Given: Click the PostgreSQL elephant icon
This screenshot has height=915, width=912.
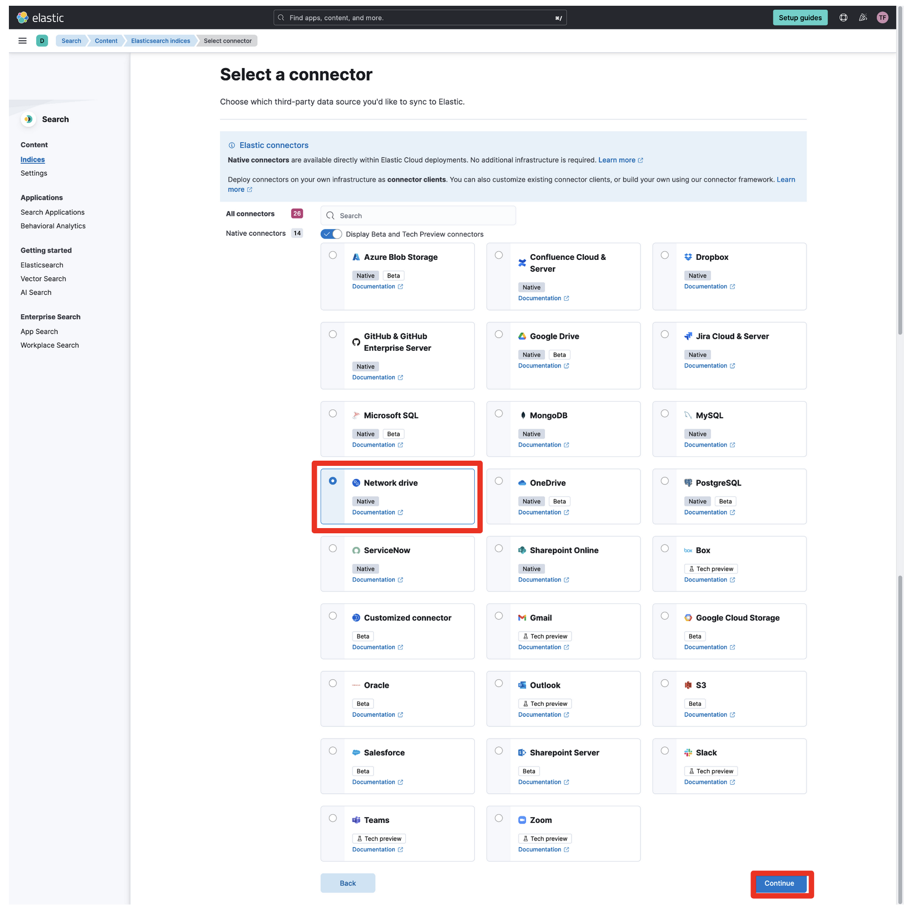Looking at the screenshot, I should 688,483.
